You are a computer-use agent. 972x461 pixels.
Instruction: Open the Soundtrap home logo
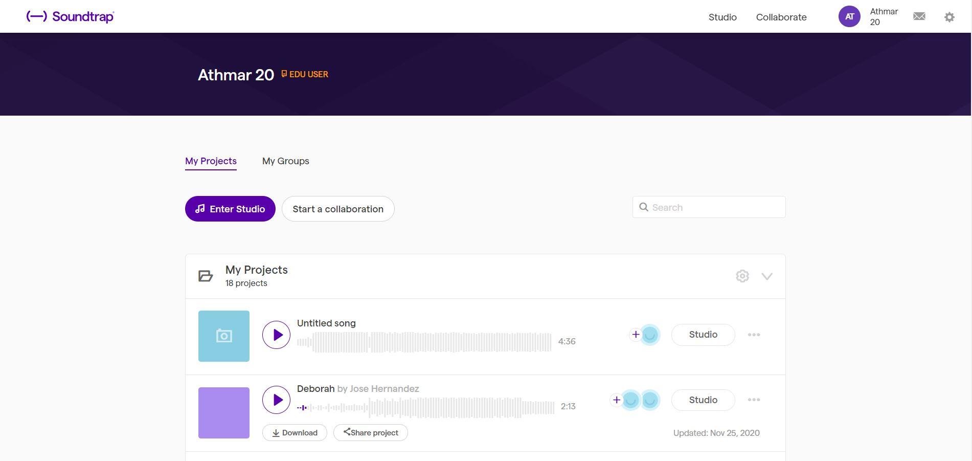coord(70,16)
